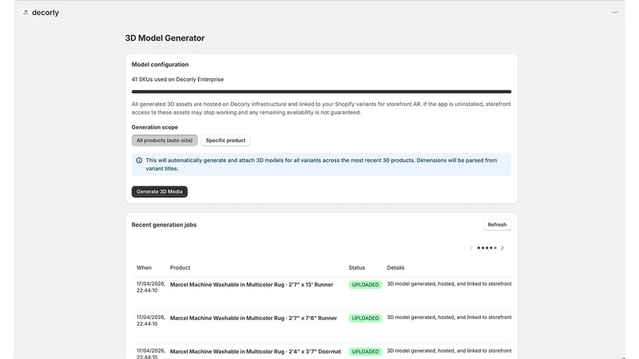The width and height of the screenshot is (639, 359).
Task: Go to next page of generation jobs
Action: click(x=502, y=248)
